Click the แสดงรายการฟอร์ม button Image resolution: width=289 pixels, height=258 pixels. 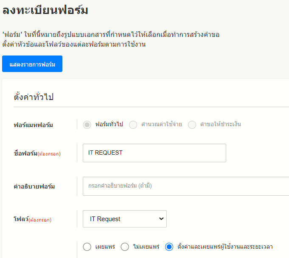coord(32,64)
